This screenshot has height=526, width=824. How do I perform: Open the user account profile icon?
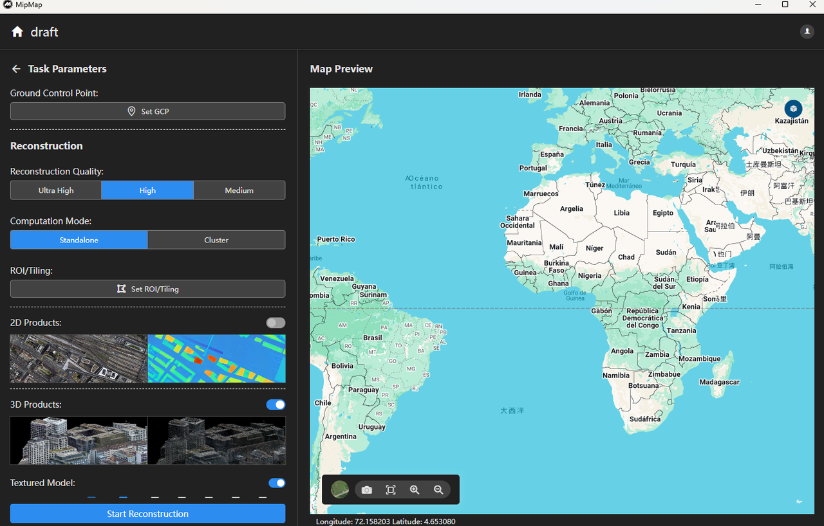click(x=807, y=32)
